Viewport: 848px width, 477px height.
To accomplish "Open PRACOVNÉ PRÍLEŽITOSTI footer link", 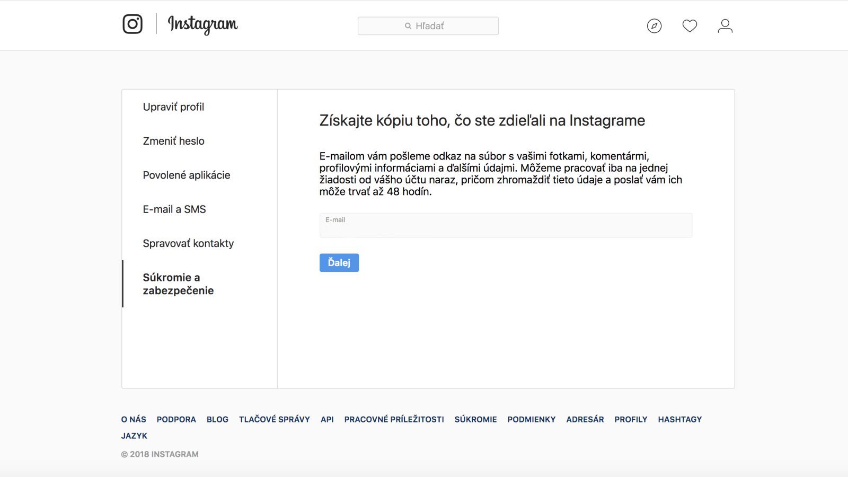I will 394,419.
